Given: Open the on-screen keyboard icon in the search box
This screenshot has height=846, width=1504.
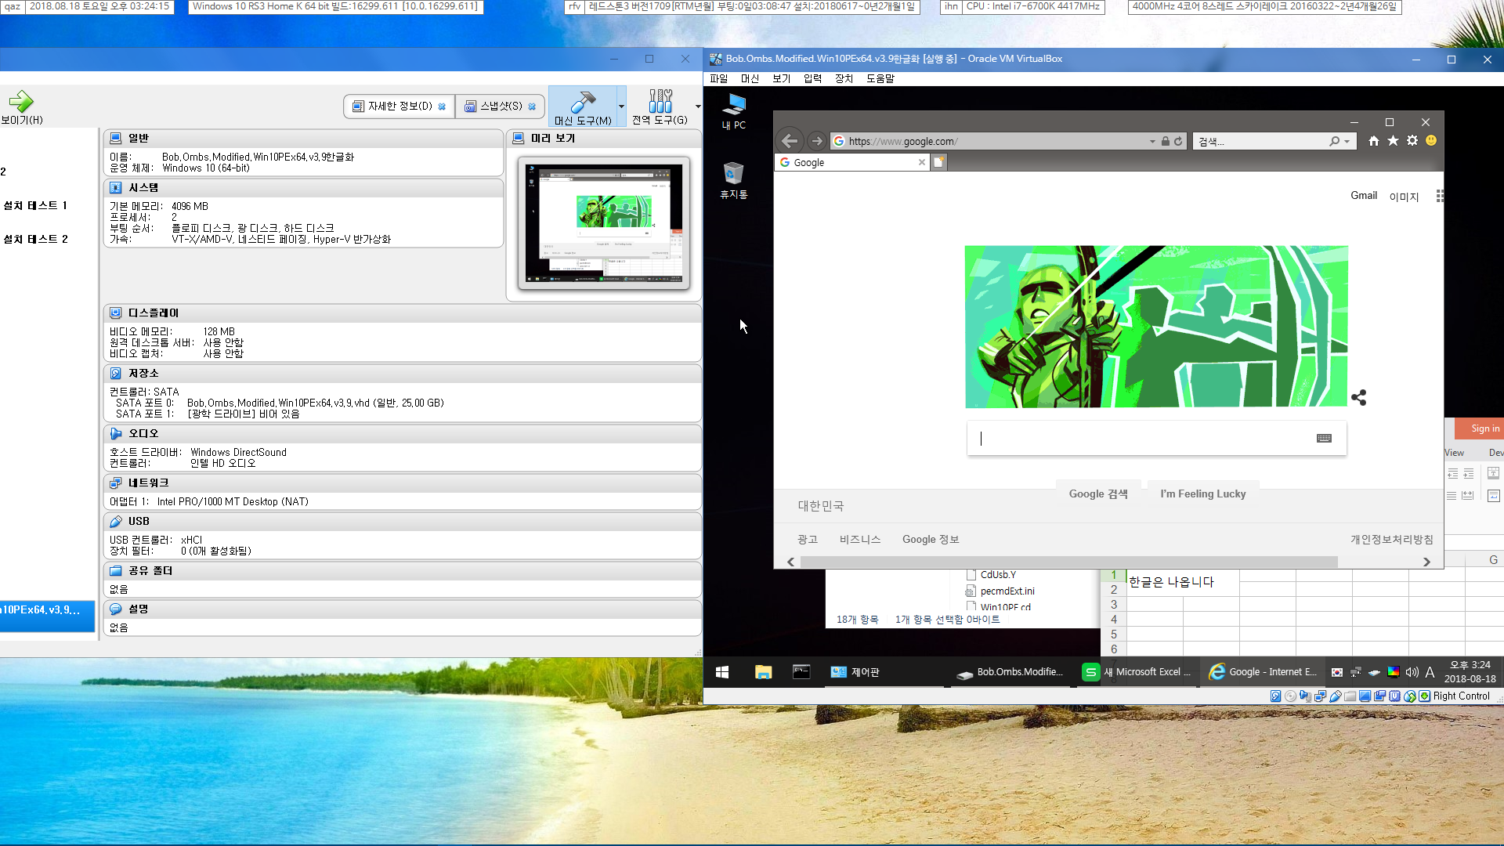Looking at the screenshot, I should point(1324,439).
